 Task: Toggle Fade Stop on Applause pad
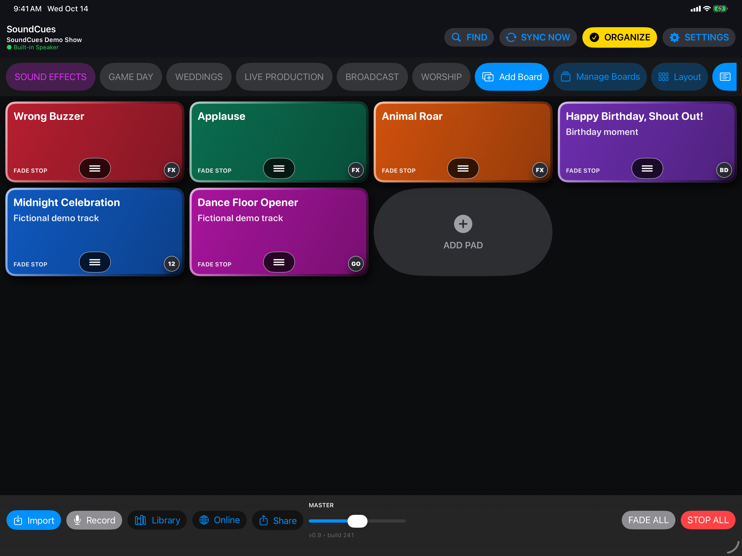point(215,171)
